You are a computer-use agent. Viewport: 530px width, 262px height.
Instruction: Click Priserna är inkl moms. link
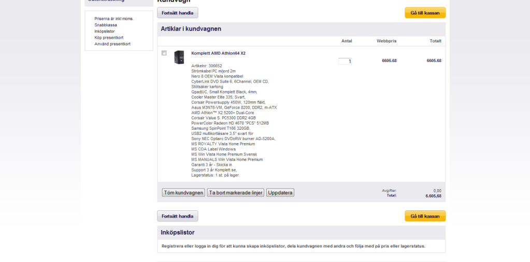tap(114, 19)
